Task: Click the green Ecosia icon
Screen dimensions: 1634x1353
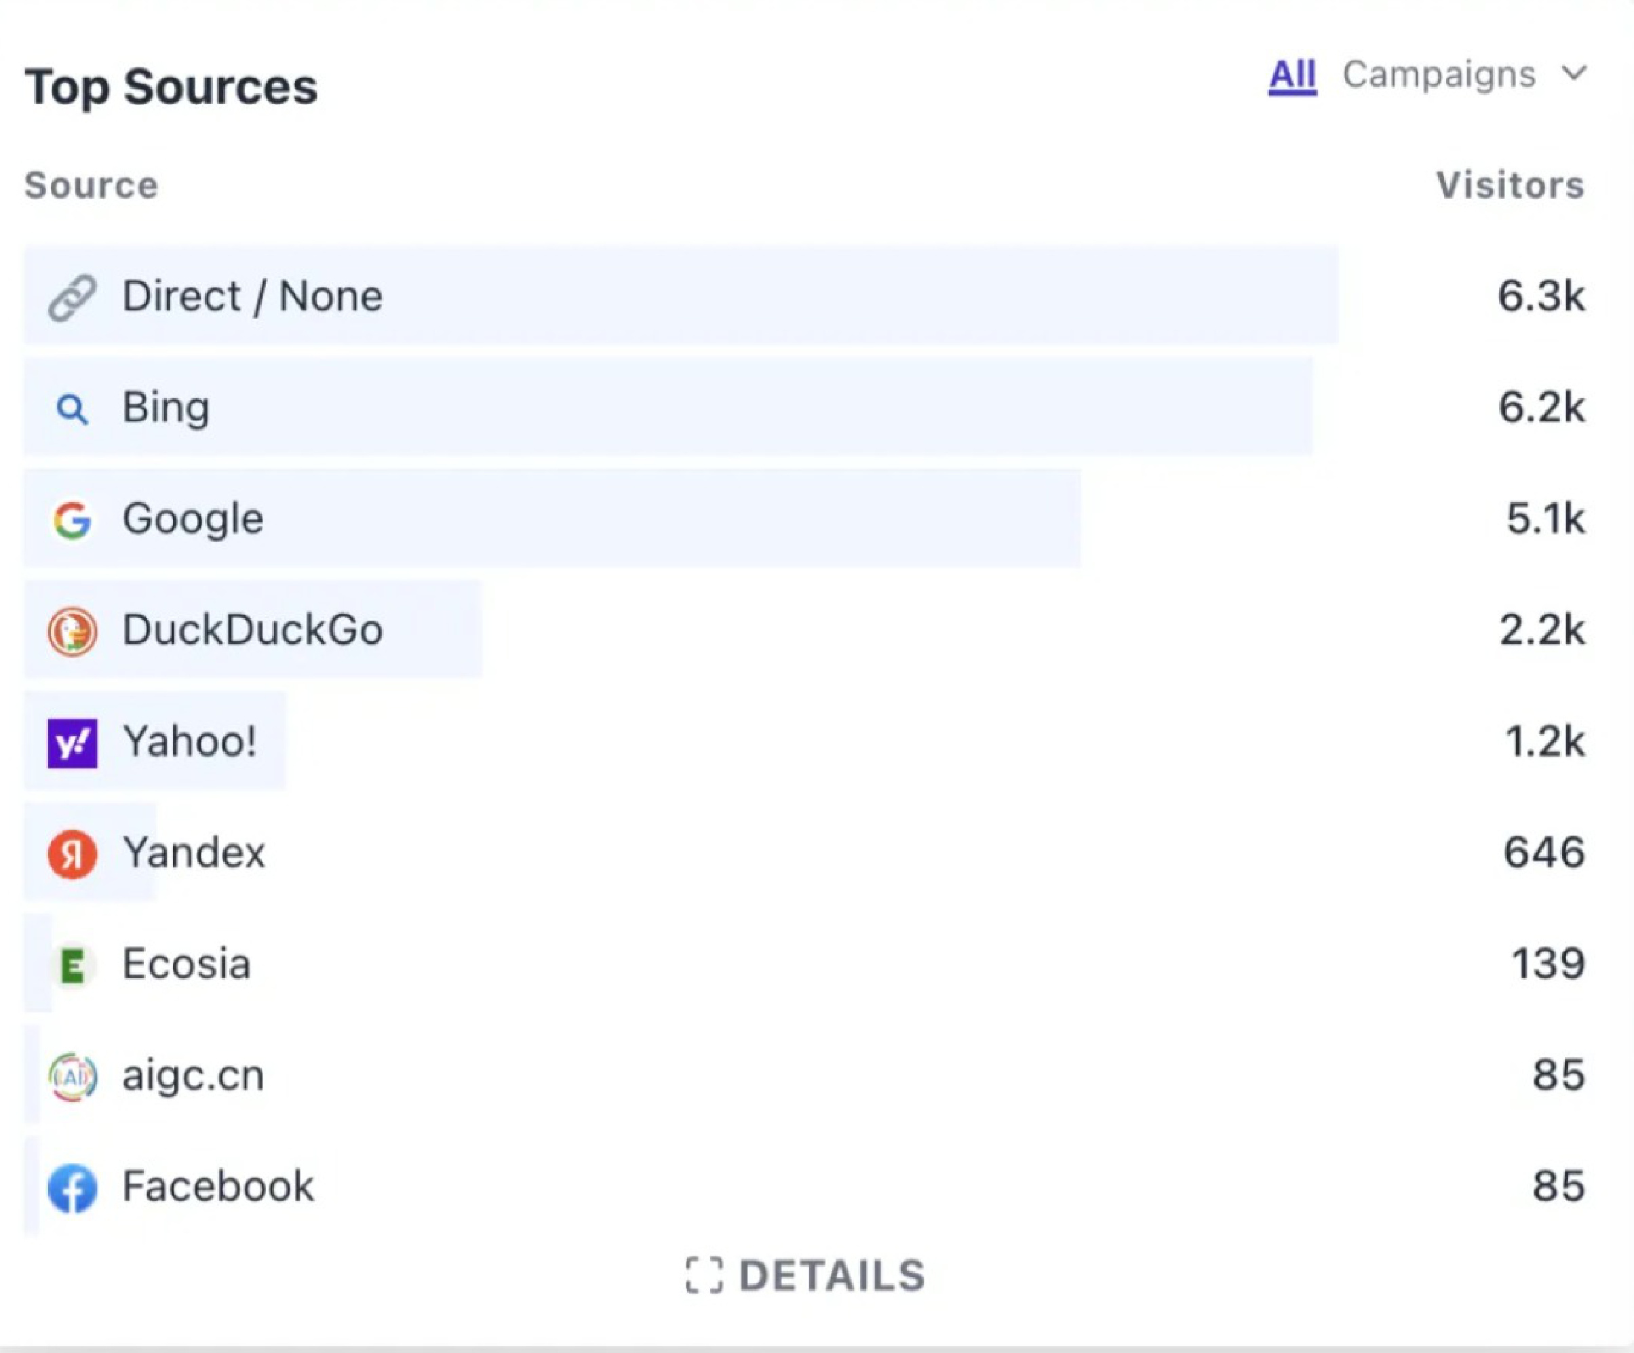Action: (73, 966)
